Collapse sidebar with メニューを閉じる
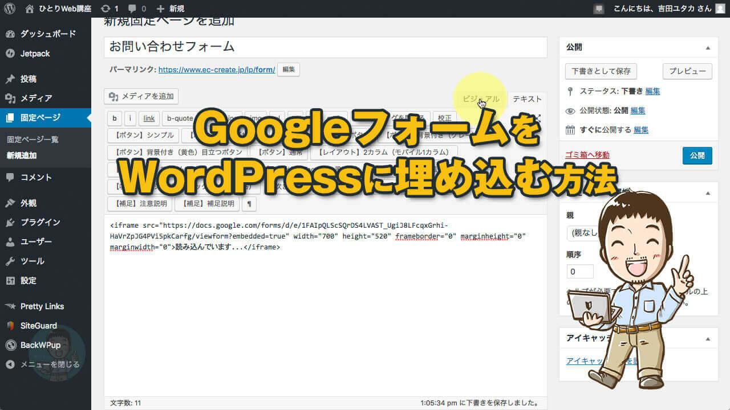The height and width of the screenshot is (410, 730). coord(46,364)
